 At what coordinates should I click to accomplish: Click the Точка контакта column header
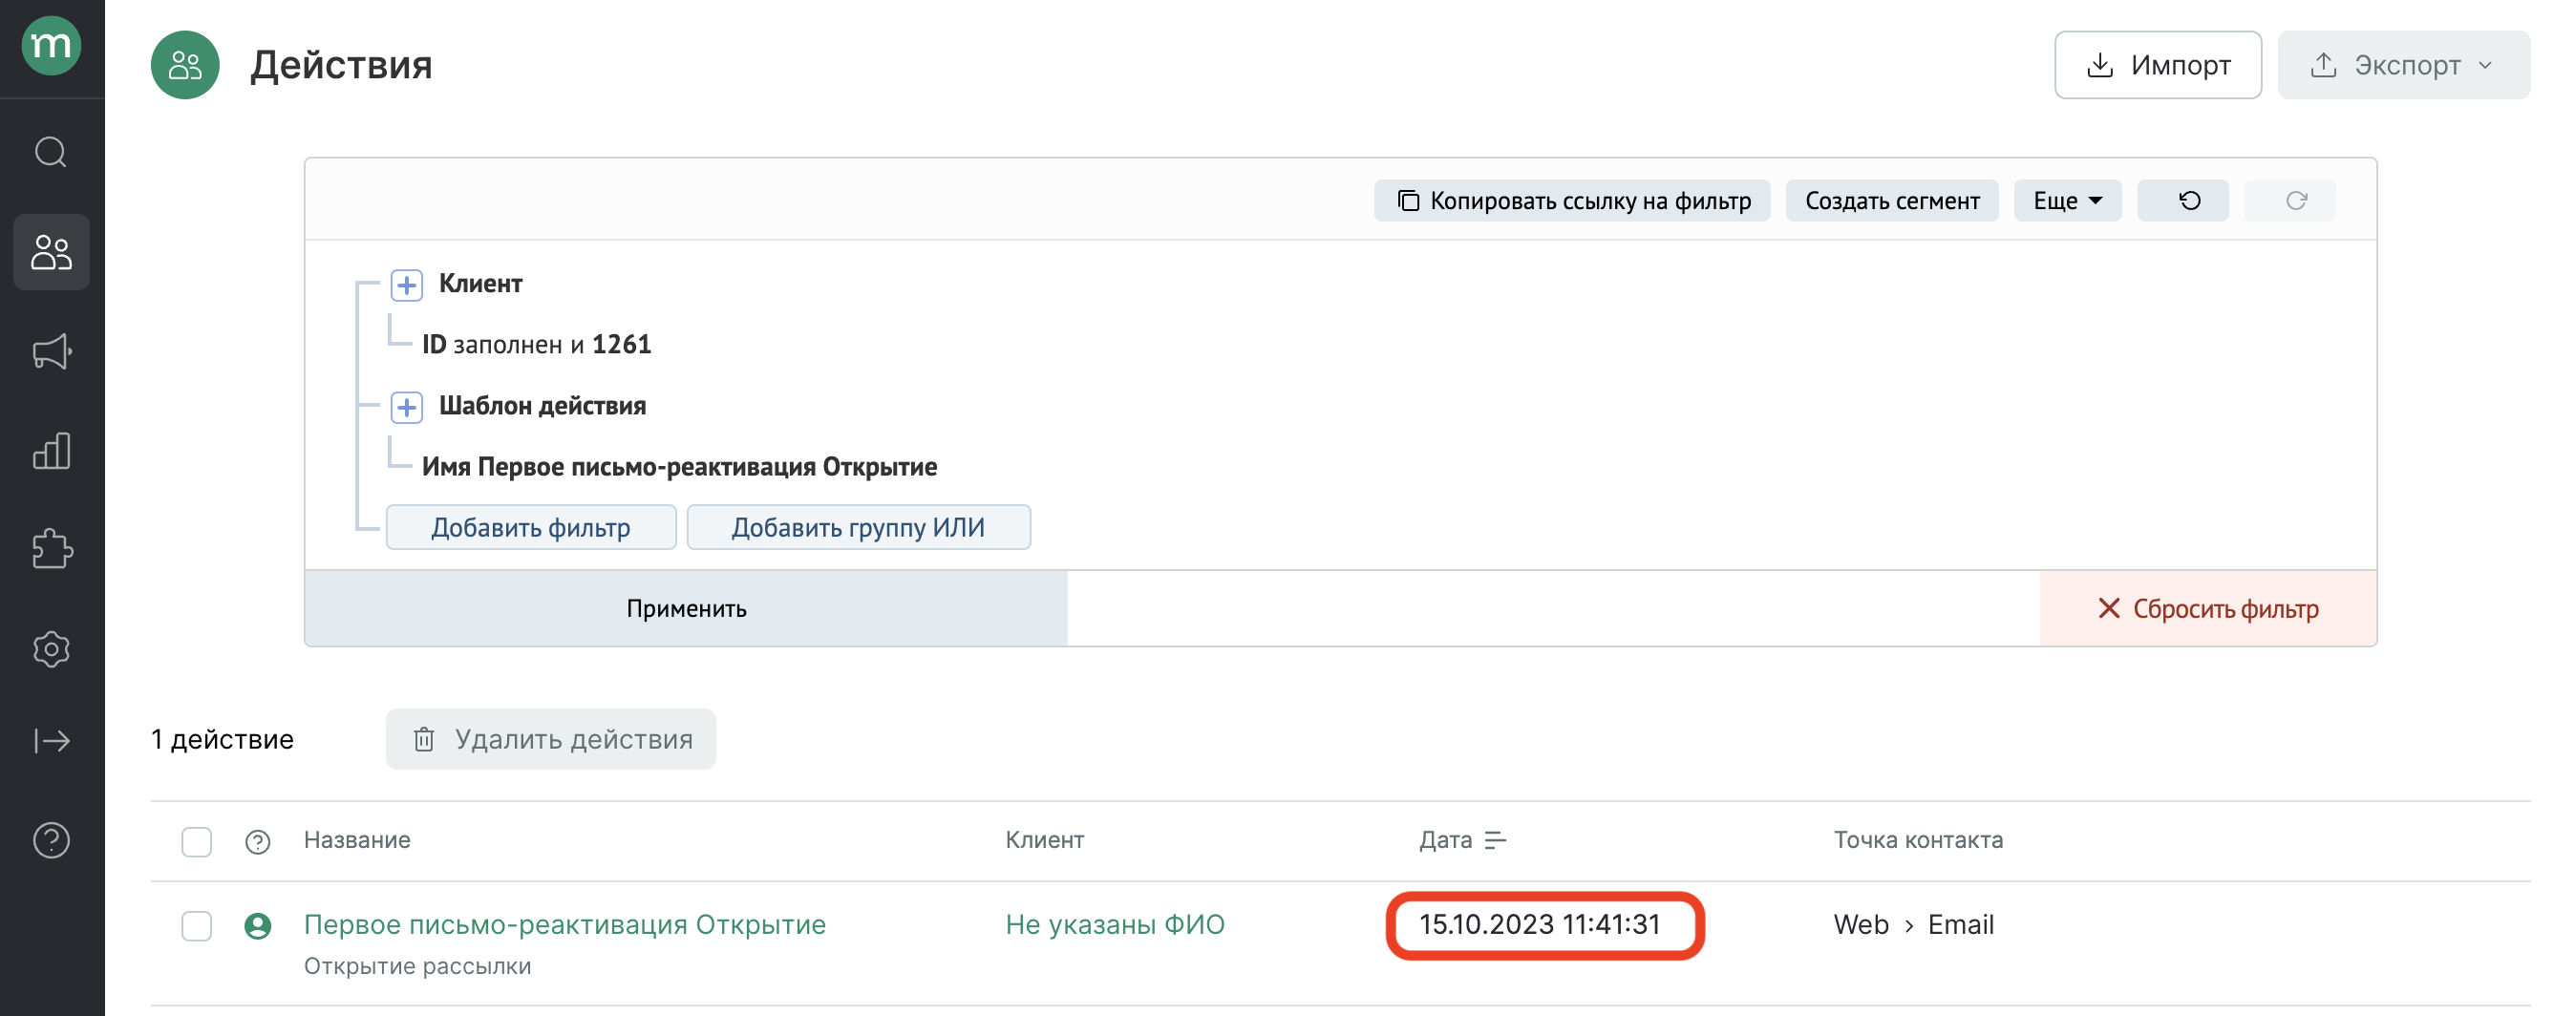tap(1918, 840)
